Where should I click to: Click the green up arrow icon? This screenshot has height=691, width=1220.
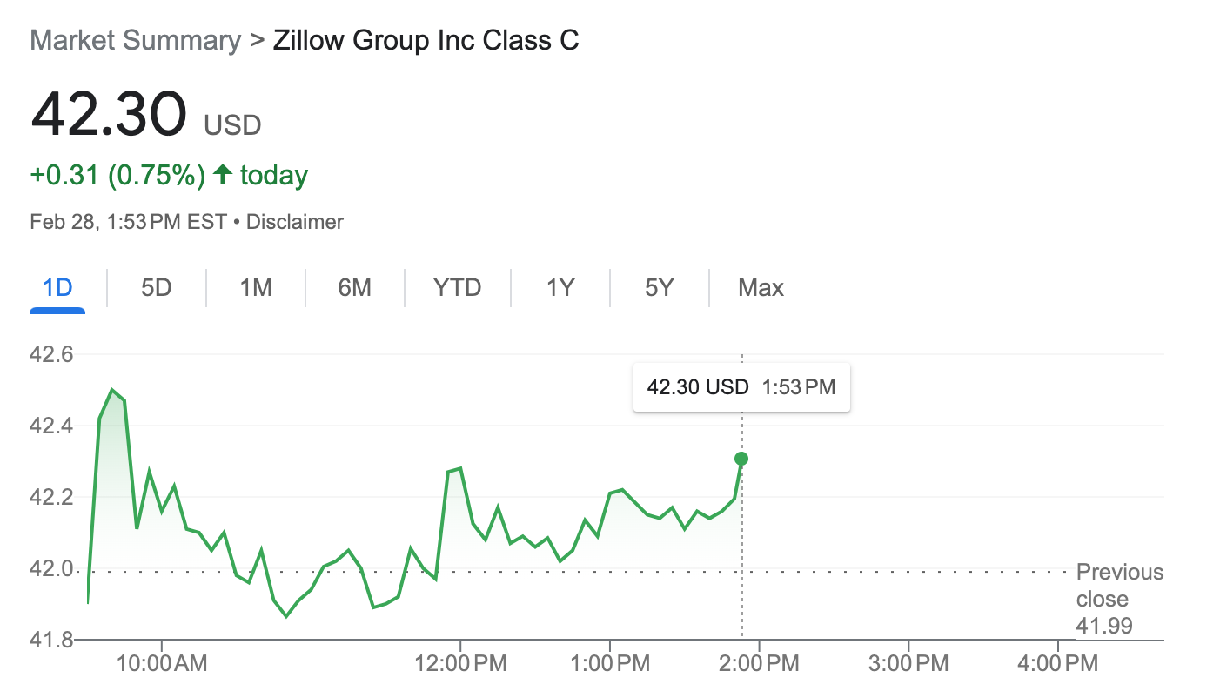[x=223, y=175]
